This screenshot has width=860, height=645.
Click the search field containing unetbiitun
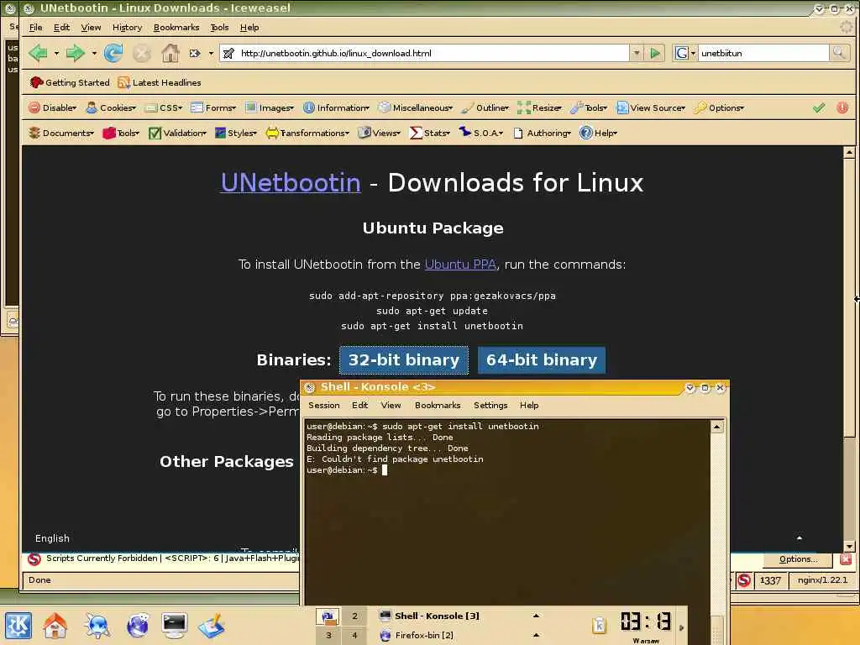click(763, 53)
